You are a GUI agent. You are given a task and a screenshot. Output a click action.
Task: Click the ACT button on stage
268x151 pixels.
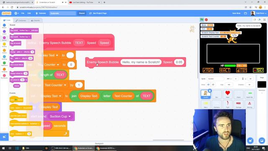click(x=225, y=70)
